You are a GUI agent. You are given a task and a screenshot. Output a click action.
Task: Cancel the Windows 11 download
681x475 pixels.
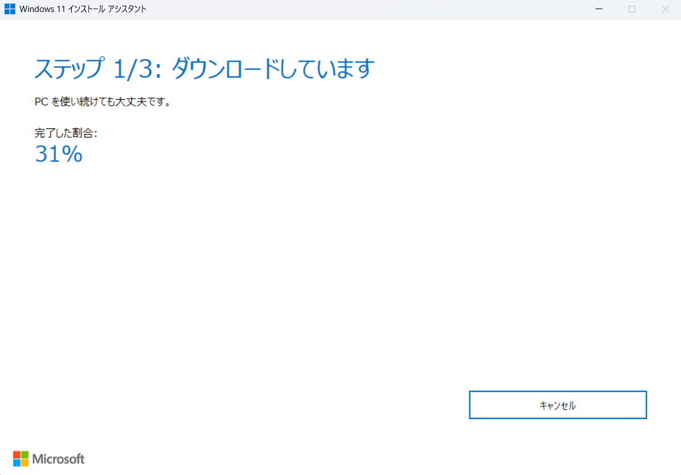[557, 405]
